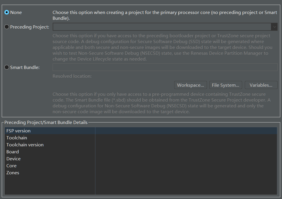Select the Core row in details

coord(141,166)
